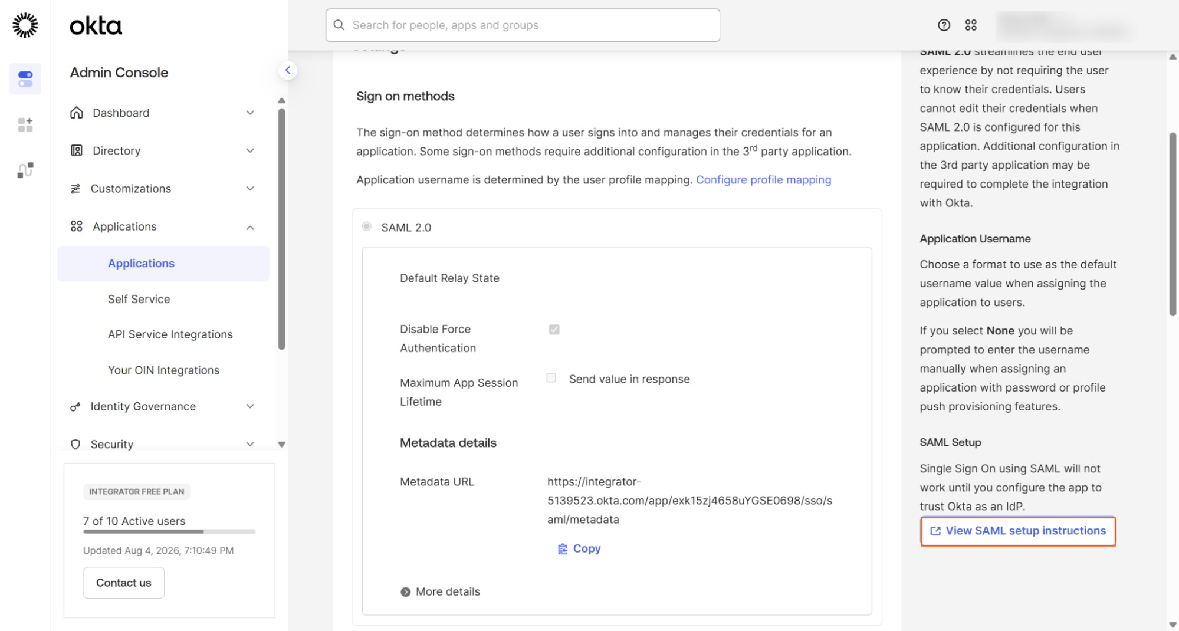Click View SAML setup instructions button
This screenshot has height=631, width=1179.
pos(1018,531)
